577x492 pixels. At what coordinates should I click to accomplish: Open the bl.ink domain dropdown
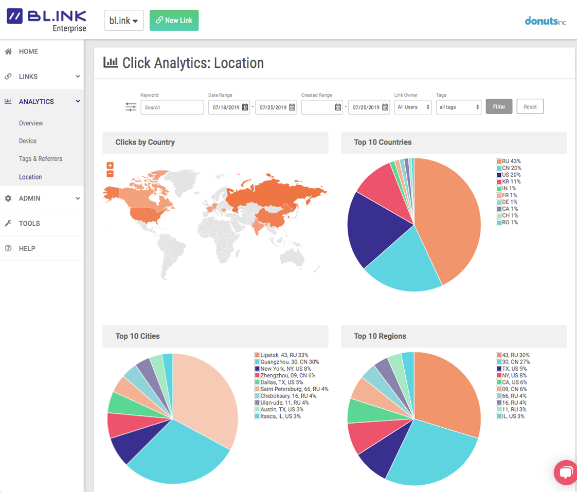pos(123,21)
